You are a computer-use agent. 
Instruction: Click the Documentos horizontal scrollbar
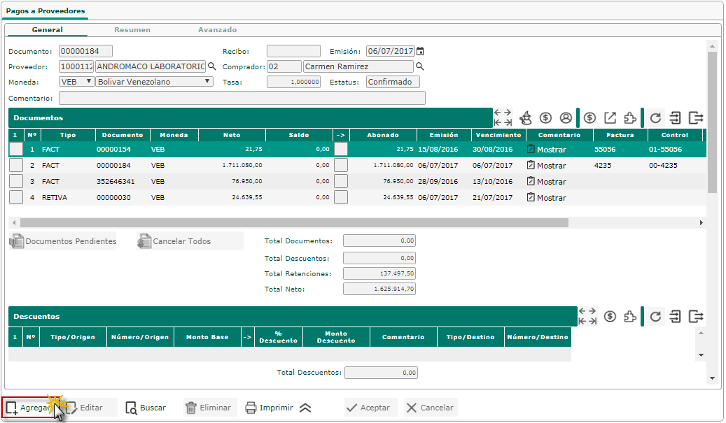tap(294, 222)
